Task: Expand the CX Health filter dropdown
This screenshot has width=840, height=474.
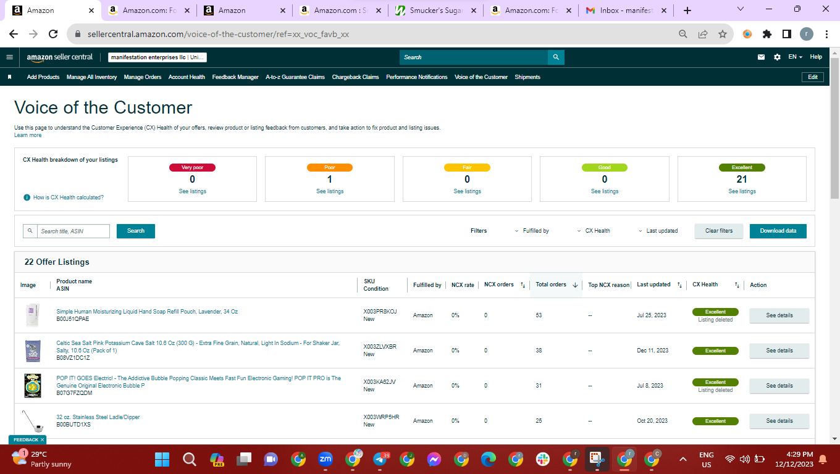Action: click(594, 231)
